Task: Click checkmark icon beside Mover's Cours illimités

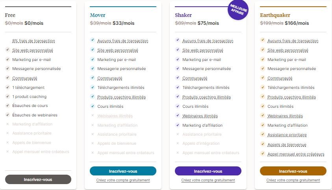Action: 93,106
